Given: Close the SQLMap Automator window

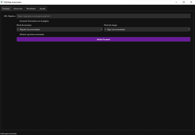Looking at the screenshot, I should pos(191,2).
